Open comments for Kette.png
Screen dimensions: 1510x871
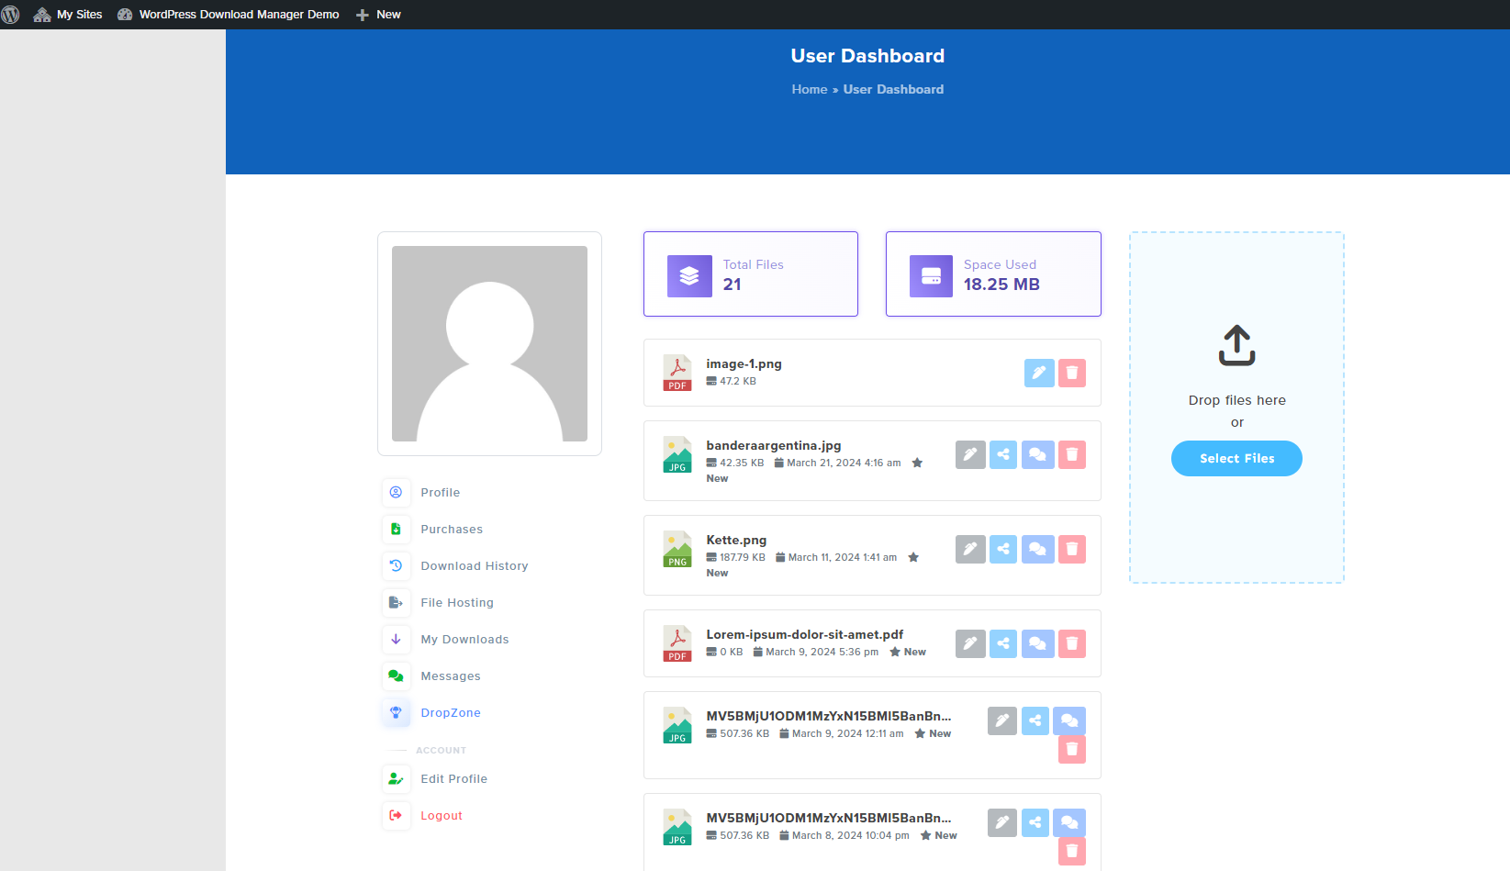[1037, 549]
